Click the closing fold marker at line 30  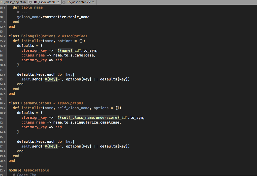pos(5,65)
